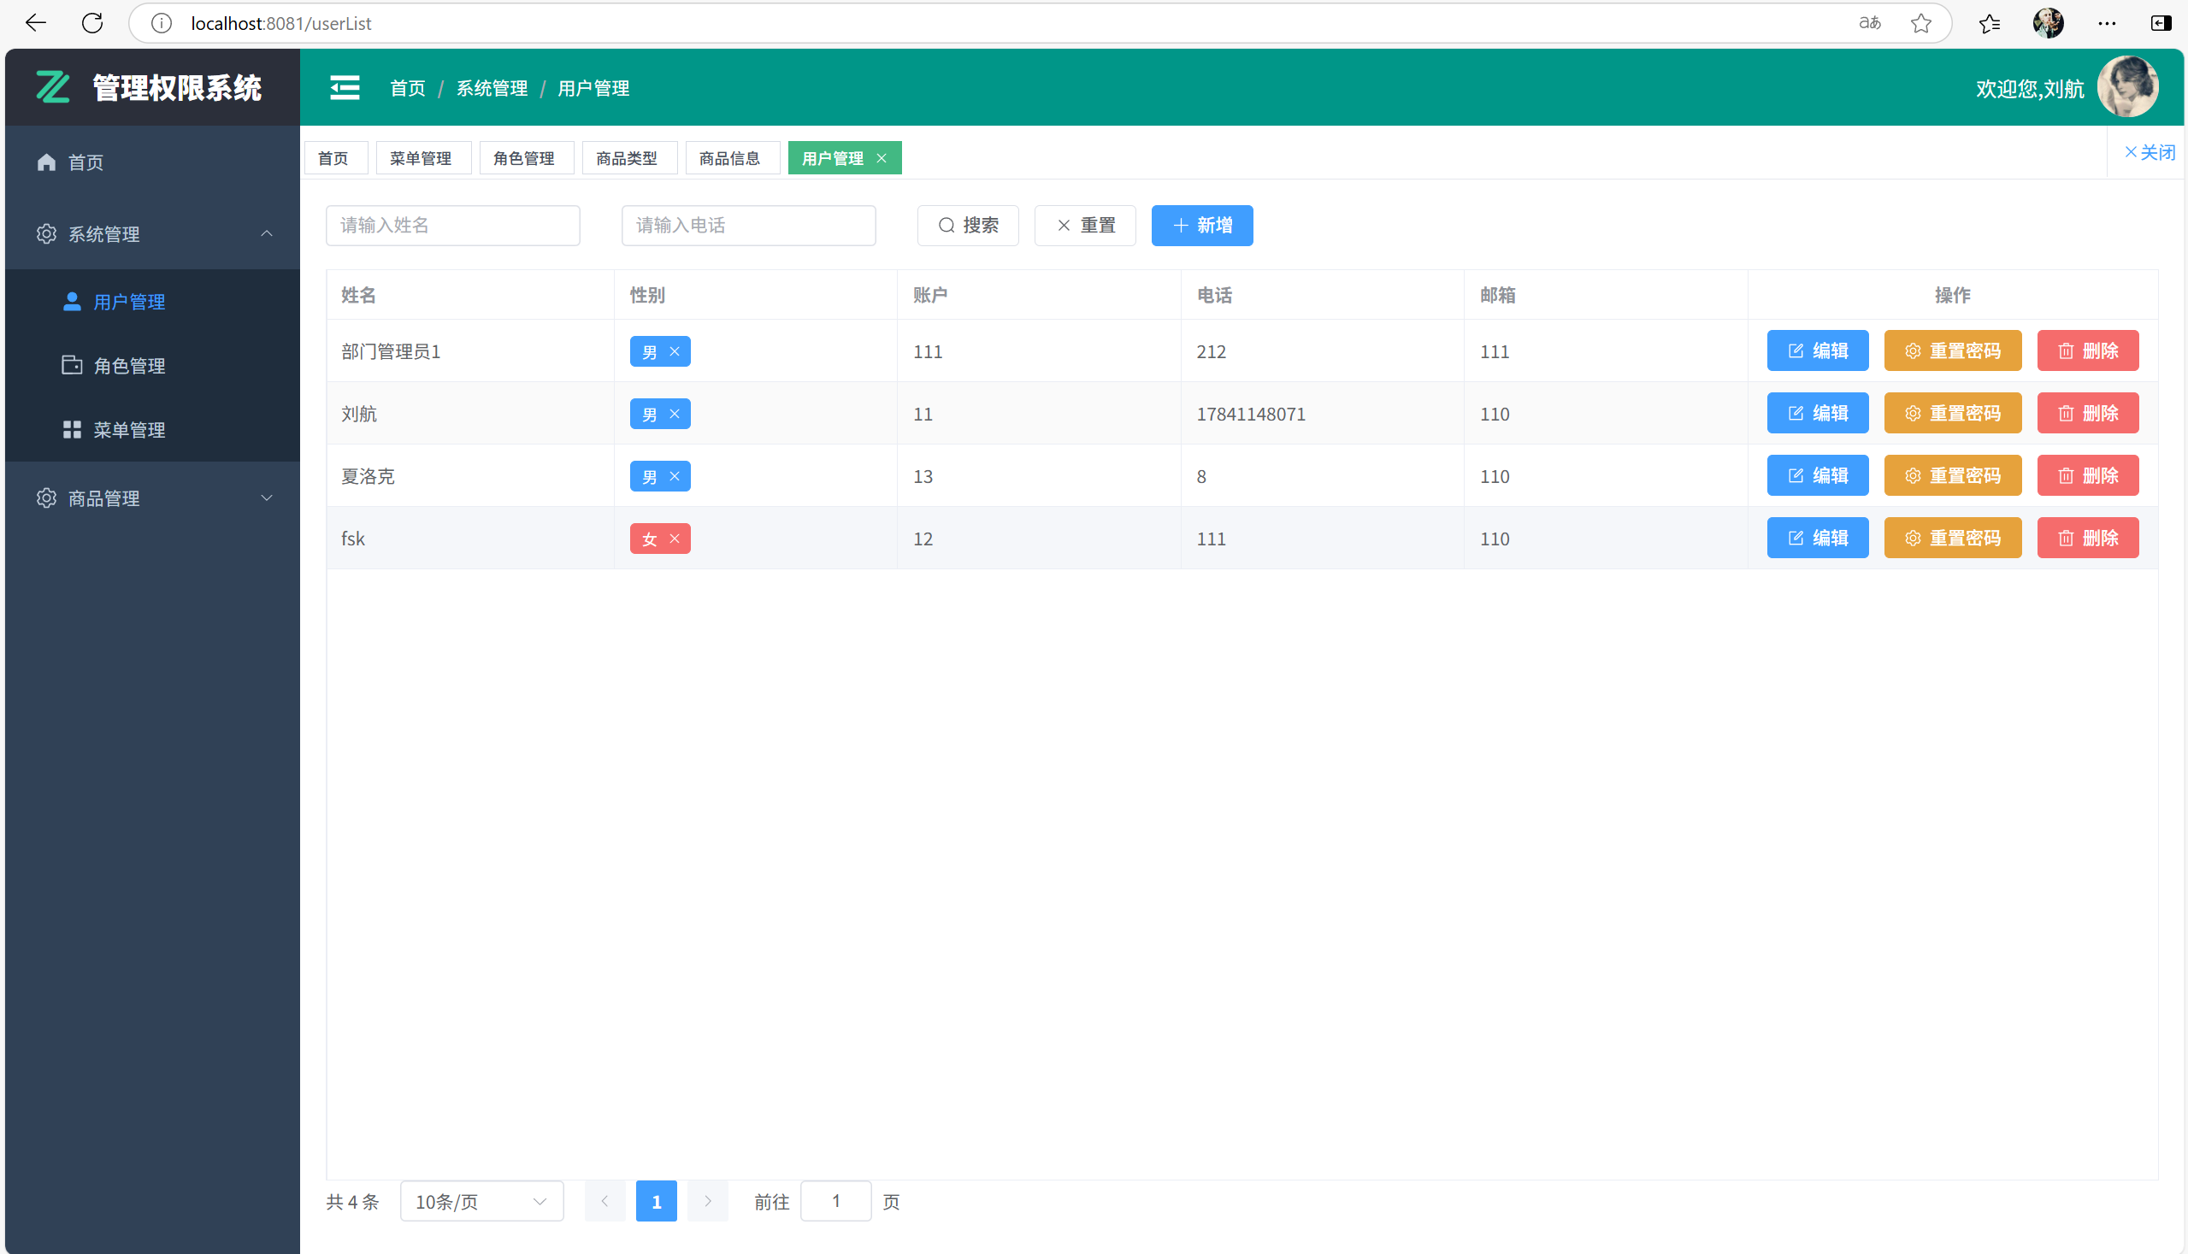The width and height of the screenshot is (2188, 1254).
Task: Click the 角色管理 folder icon in sidebar
Action: coord(73,364)
